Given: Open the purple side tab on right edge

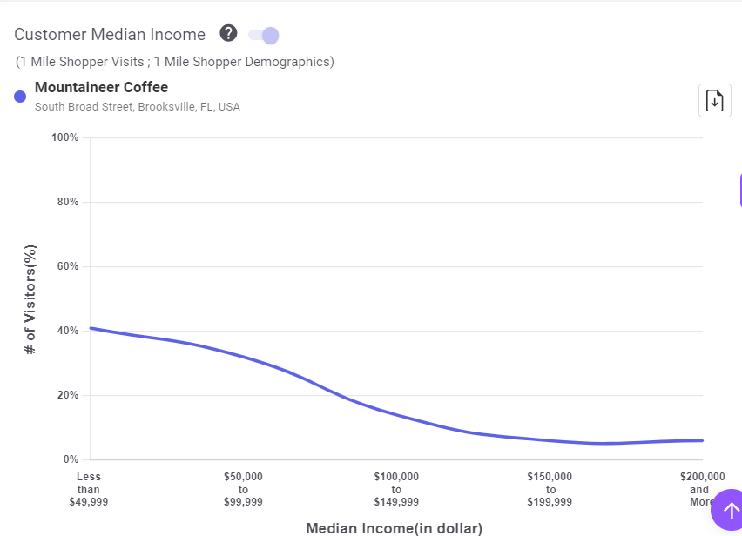Looking at the screenshot, I should point(739,190).
